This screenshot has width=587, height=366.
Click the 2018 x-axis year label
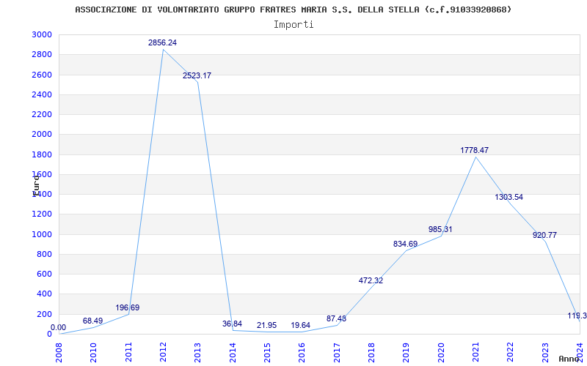click(x=372, y=352)
